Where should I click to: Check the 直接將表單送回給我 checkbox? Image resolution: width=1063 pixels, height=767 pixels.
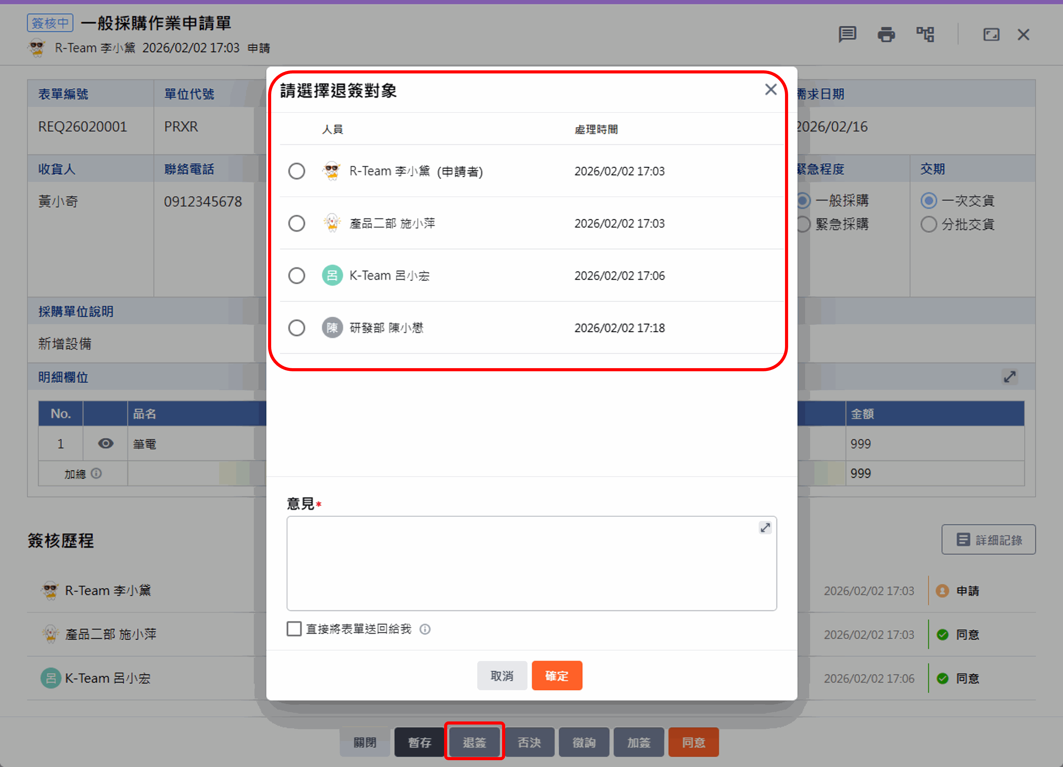(x=294, y=629)
